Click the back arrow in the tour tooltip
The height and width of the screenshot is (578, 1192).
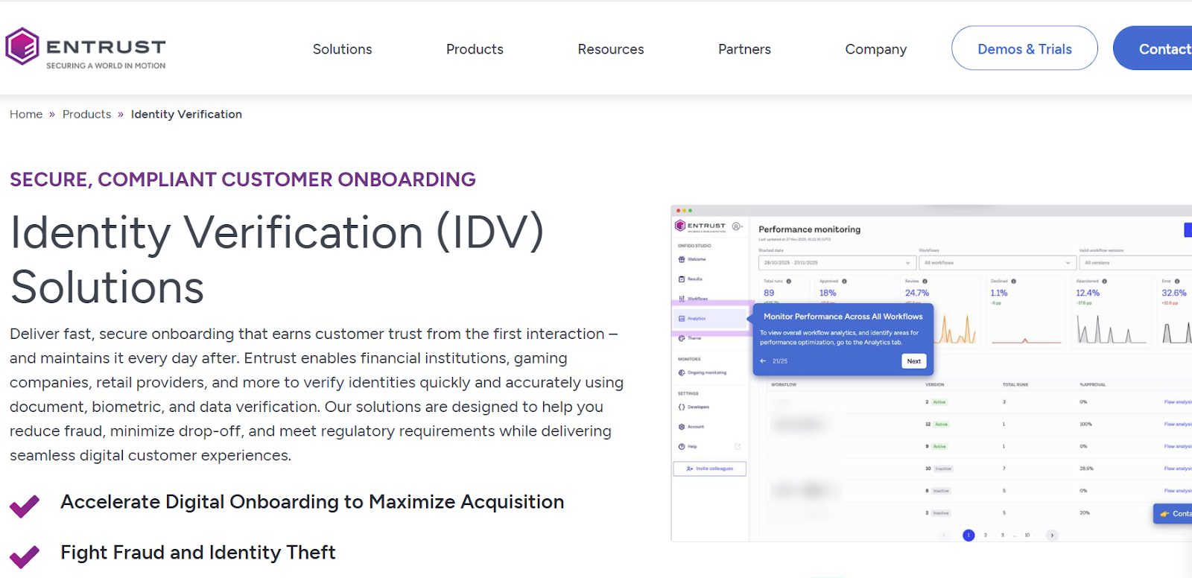point(763,361)
